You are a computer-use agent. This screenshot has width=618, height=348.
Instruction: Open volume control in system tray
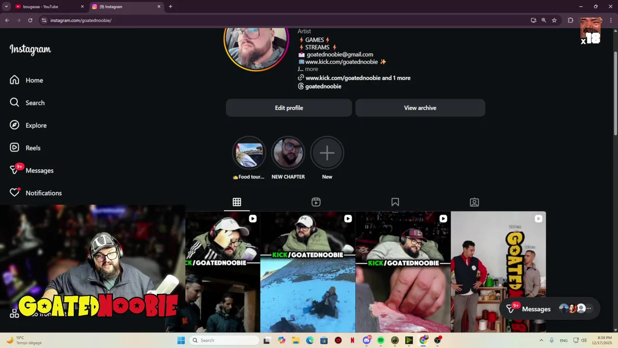(584, 340)
